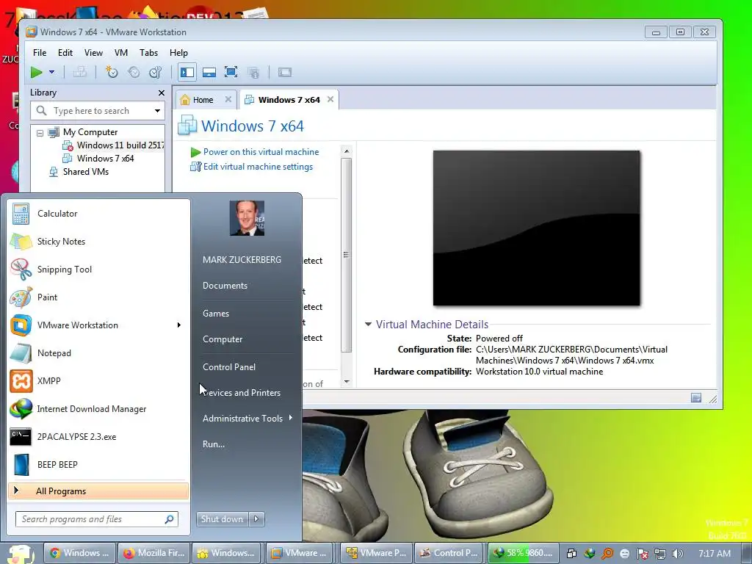
Task: Open Games from Start menu
Action: (216, 313)
